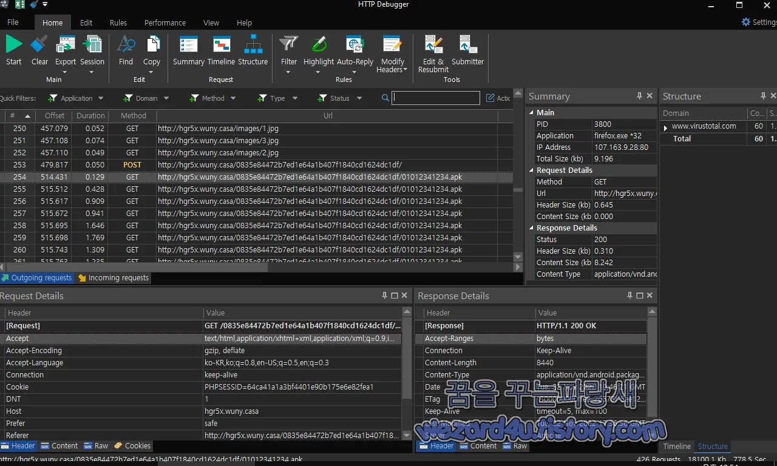The height and width of the screenshot is (466, 777).
Task: Select the Outgoing requests tab
Action: click(36, 278)
